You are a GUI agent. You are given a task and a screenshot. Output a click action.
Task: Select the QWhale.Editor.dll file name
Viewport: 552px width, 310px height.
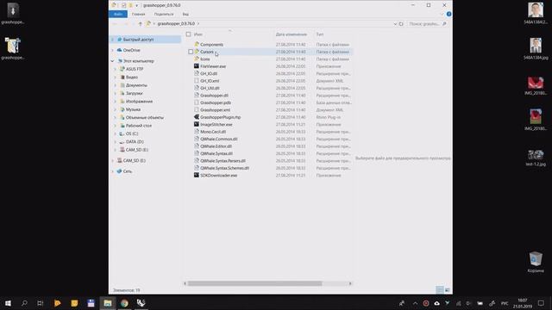pos(216,146)
